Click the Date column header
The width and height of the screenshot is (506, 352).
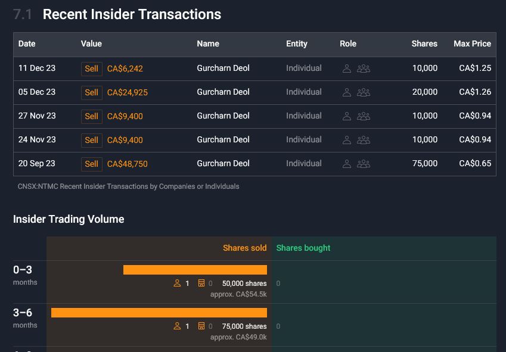pos(27,43)
